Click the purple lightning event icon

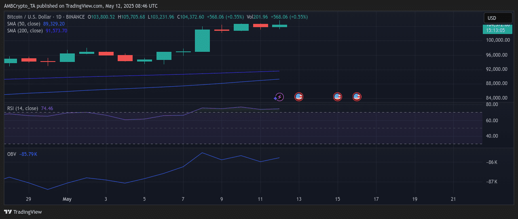click(279, 97)
